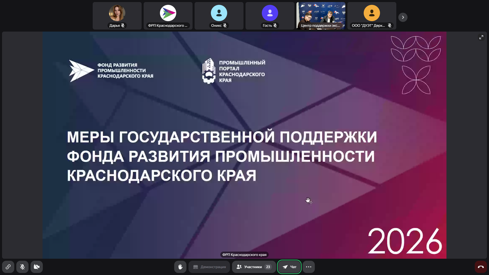Click the participant count badge 23

pos(268,267)
